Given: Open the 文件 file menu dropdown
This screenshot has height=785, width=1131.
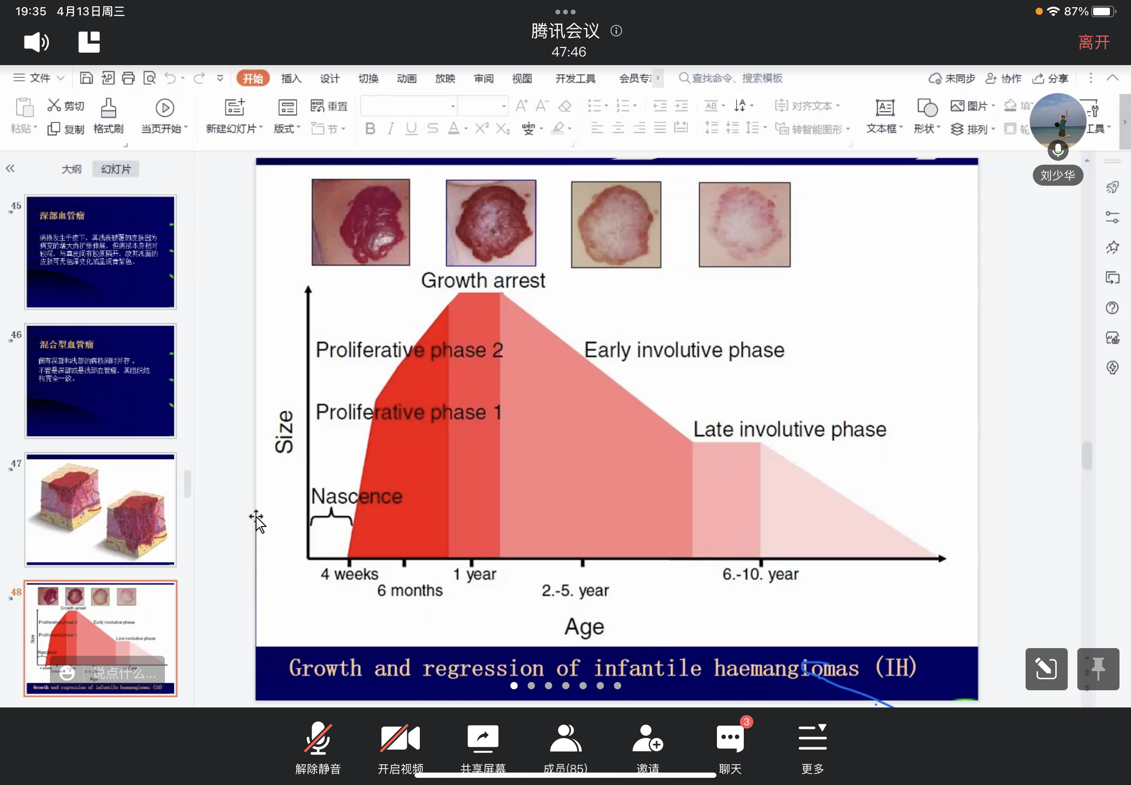Looking at the screenshot, I should (39, 78).
